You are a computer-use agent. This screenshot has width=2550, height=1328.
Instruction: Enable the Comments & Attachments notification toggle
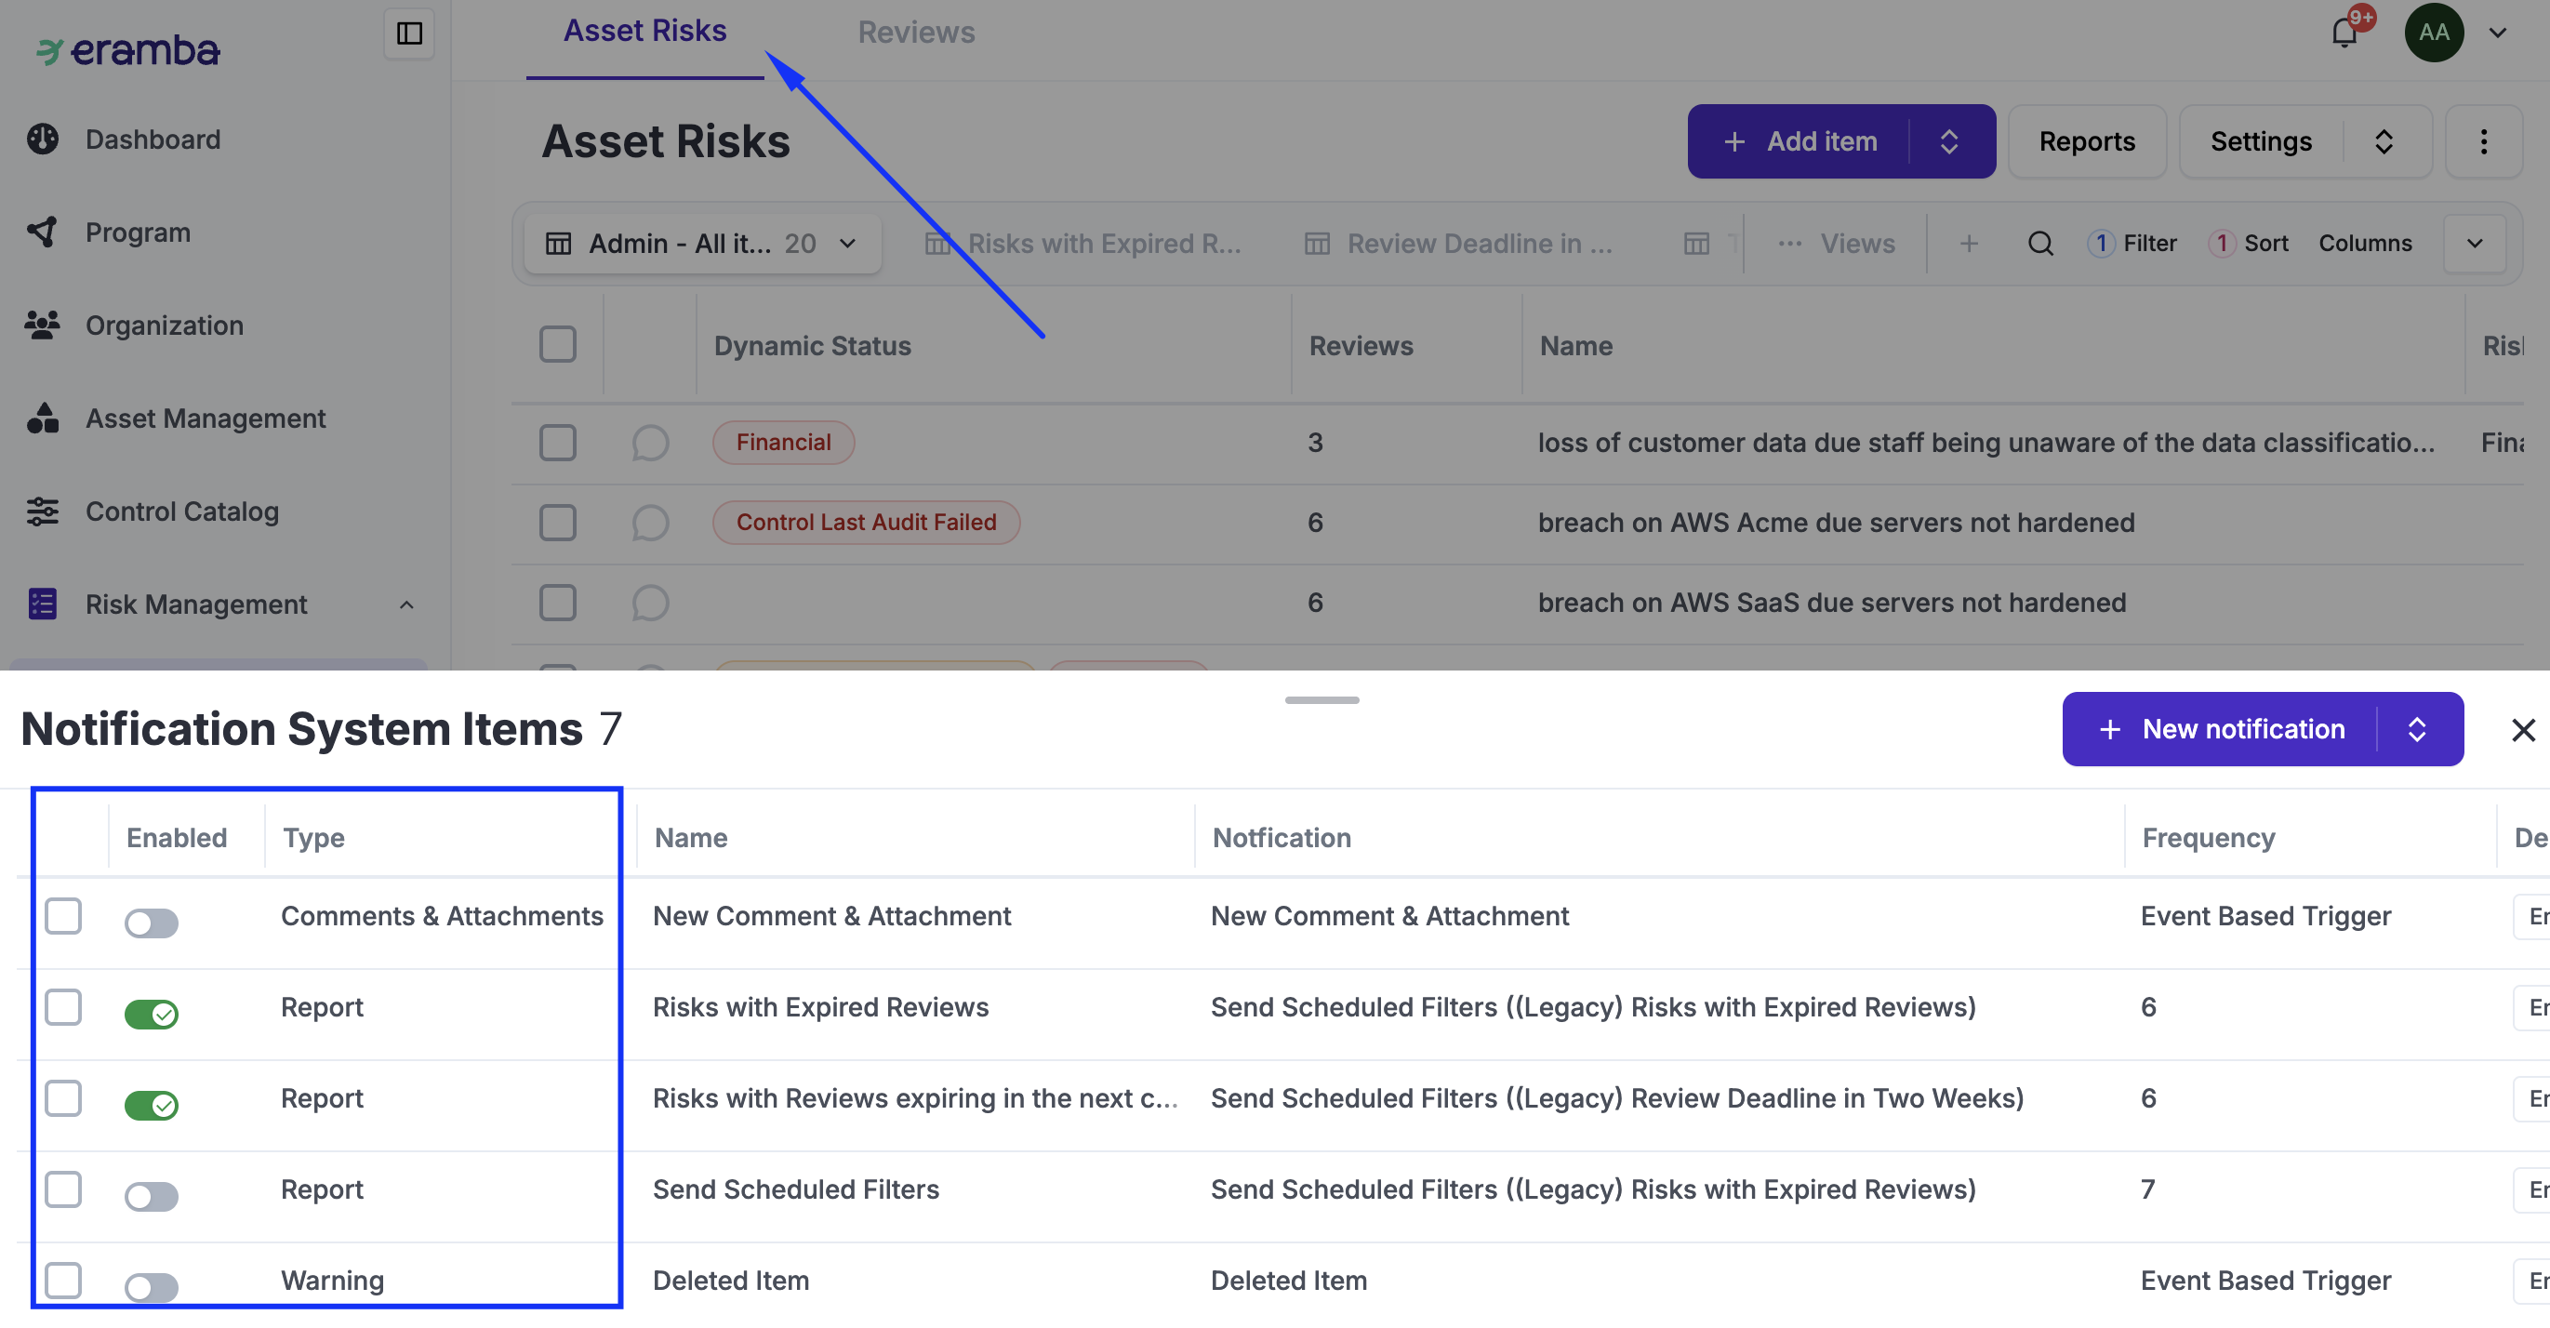(x=152, y=923)
